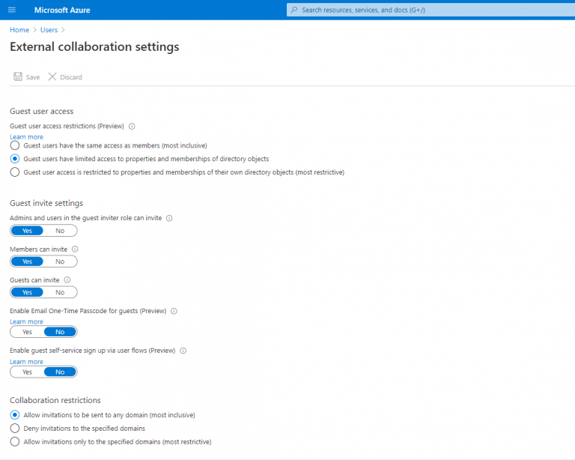The image size is (575, 460).
Task: Click the Collaboration restrictions section heading
Action: (55, 400)
